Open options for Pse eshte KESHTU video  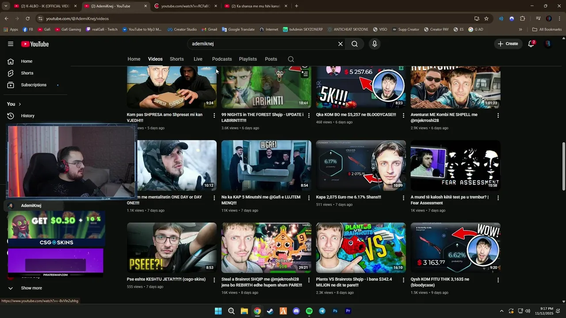point(214,280)
